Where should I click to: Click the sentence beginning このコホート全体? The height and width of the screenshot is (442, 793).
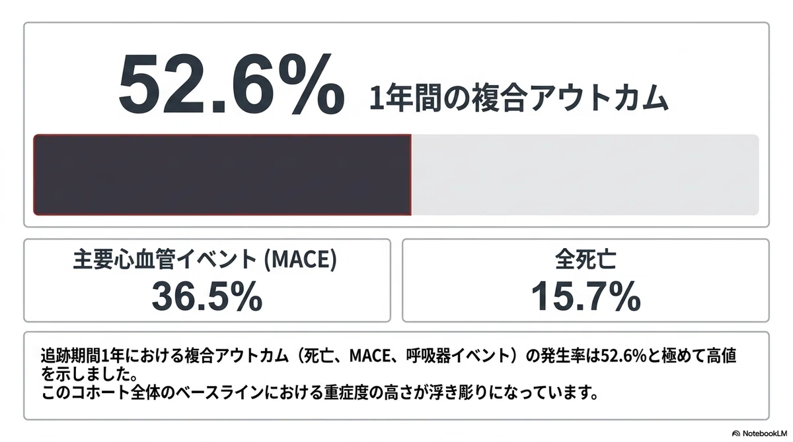click(x=320, y=395)
